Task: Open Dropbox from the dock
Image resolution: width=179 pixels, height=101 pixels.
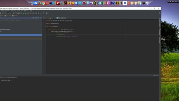Action: pos(125,3)
